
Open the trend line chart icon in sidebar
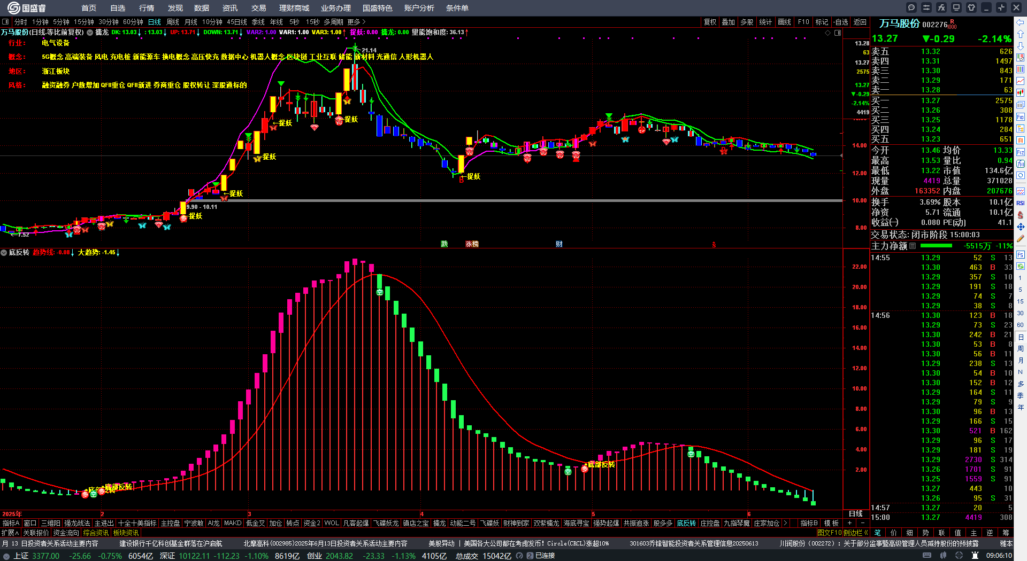(x=1021, y=81)
